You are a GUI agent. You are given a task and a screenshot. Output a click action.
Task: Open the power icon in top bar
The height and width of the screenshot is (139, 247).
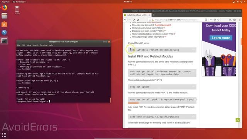pyautogui.click(x=241, y=2)
